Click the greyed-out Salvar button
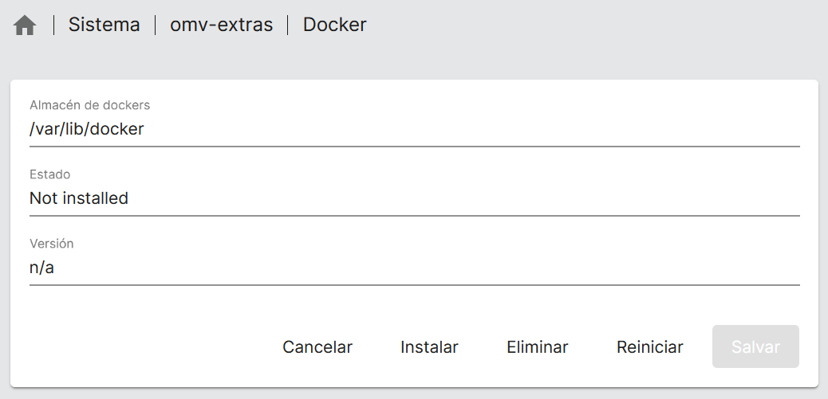The image size is (828, 399). 755,347
